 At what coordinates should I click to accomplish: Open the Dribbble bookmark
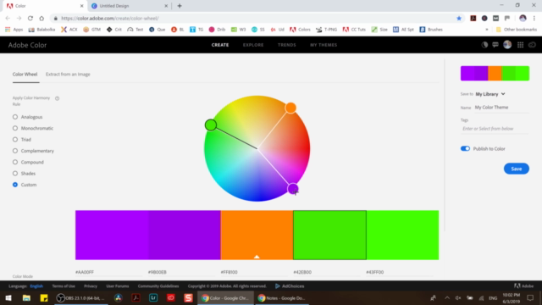coord(217,30)
